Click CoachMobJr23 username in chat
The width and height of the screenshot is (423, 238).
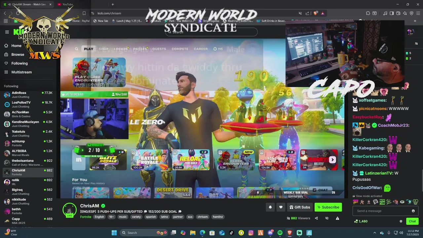click(393, 125)
